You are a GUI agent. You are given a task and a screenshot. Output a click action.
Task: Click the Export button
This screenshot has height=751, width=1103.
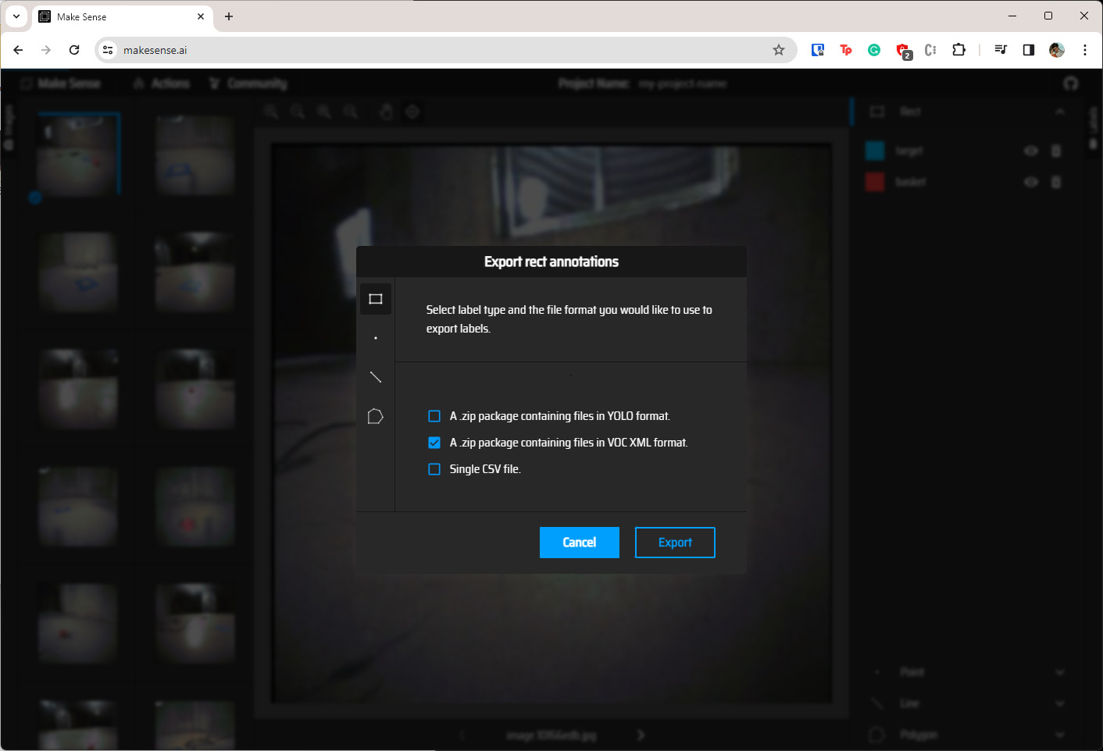coord(674,543)
